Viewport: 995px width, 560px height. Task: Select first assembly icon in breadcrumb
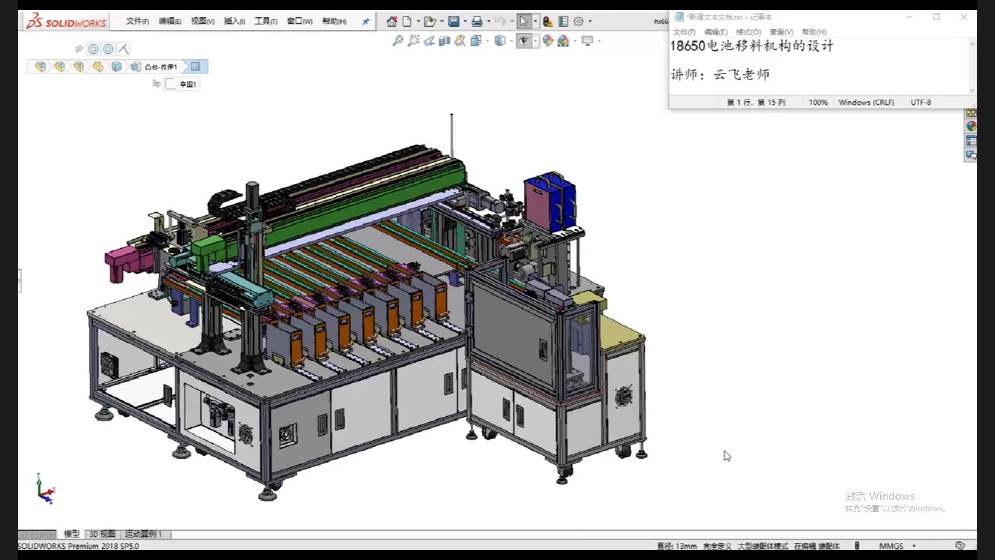point(40,66)
